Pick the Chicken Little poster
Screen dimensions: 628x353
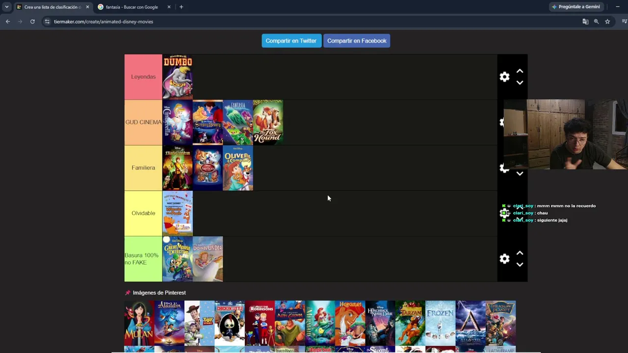point(230,323)
